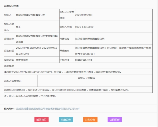Click the date 2021年9月24日 cell
158x127 pixels.
tap(114, 15)
